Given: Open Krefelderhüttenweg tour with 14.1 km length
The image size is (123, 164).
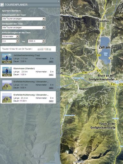Looking at the screenshot, I should click(x=31, y=82).
